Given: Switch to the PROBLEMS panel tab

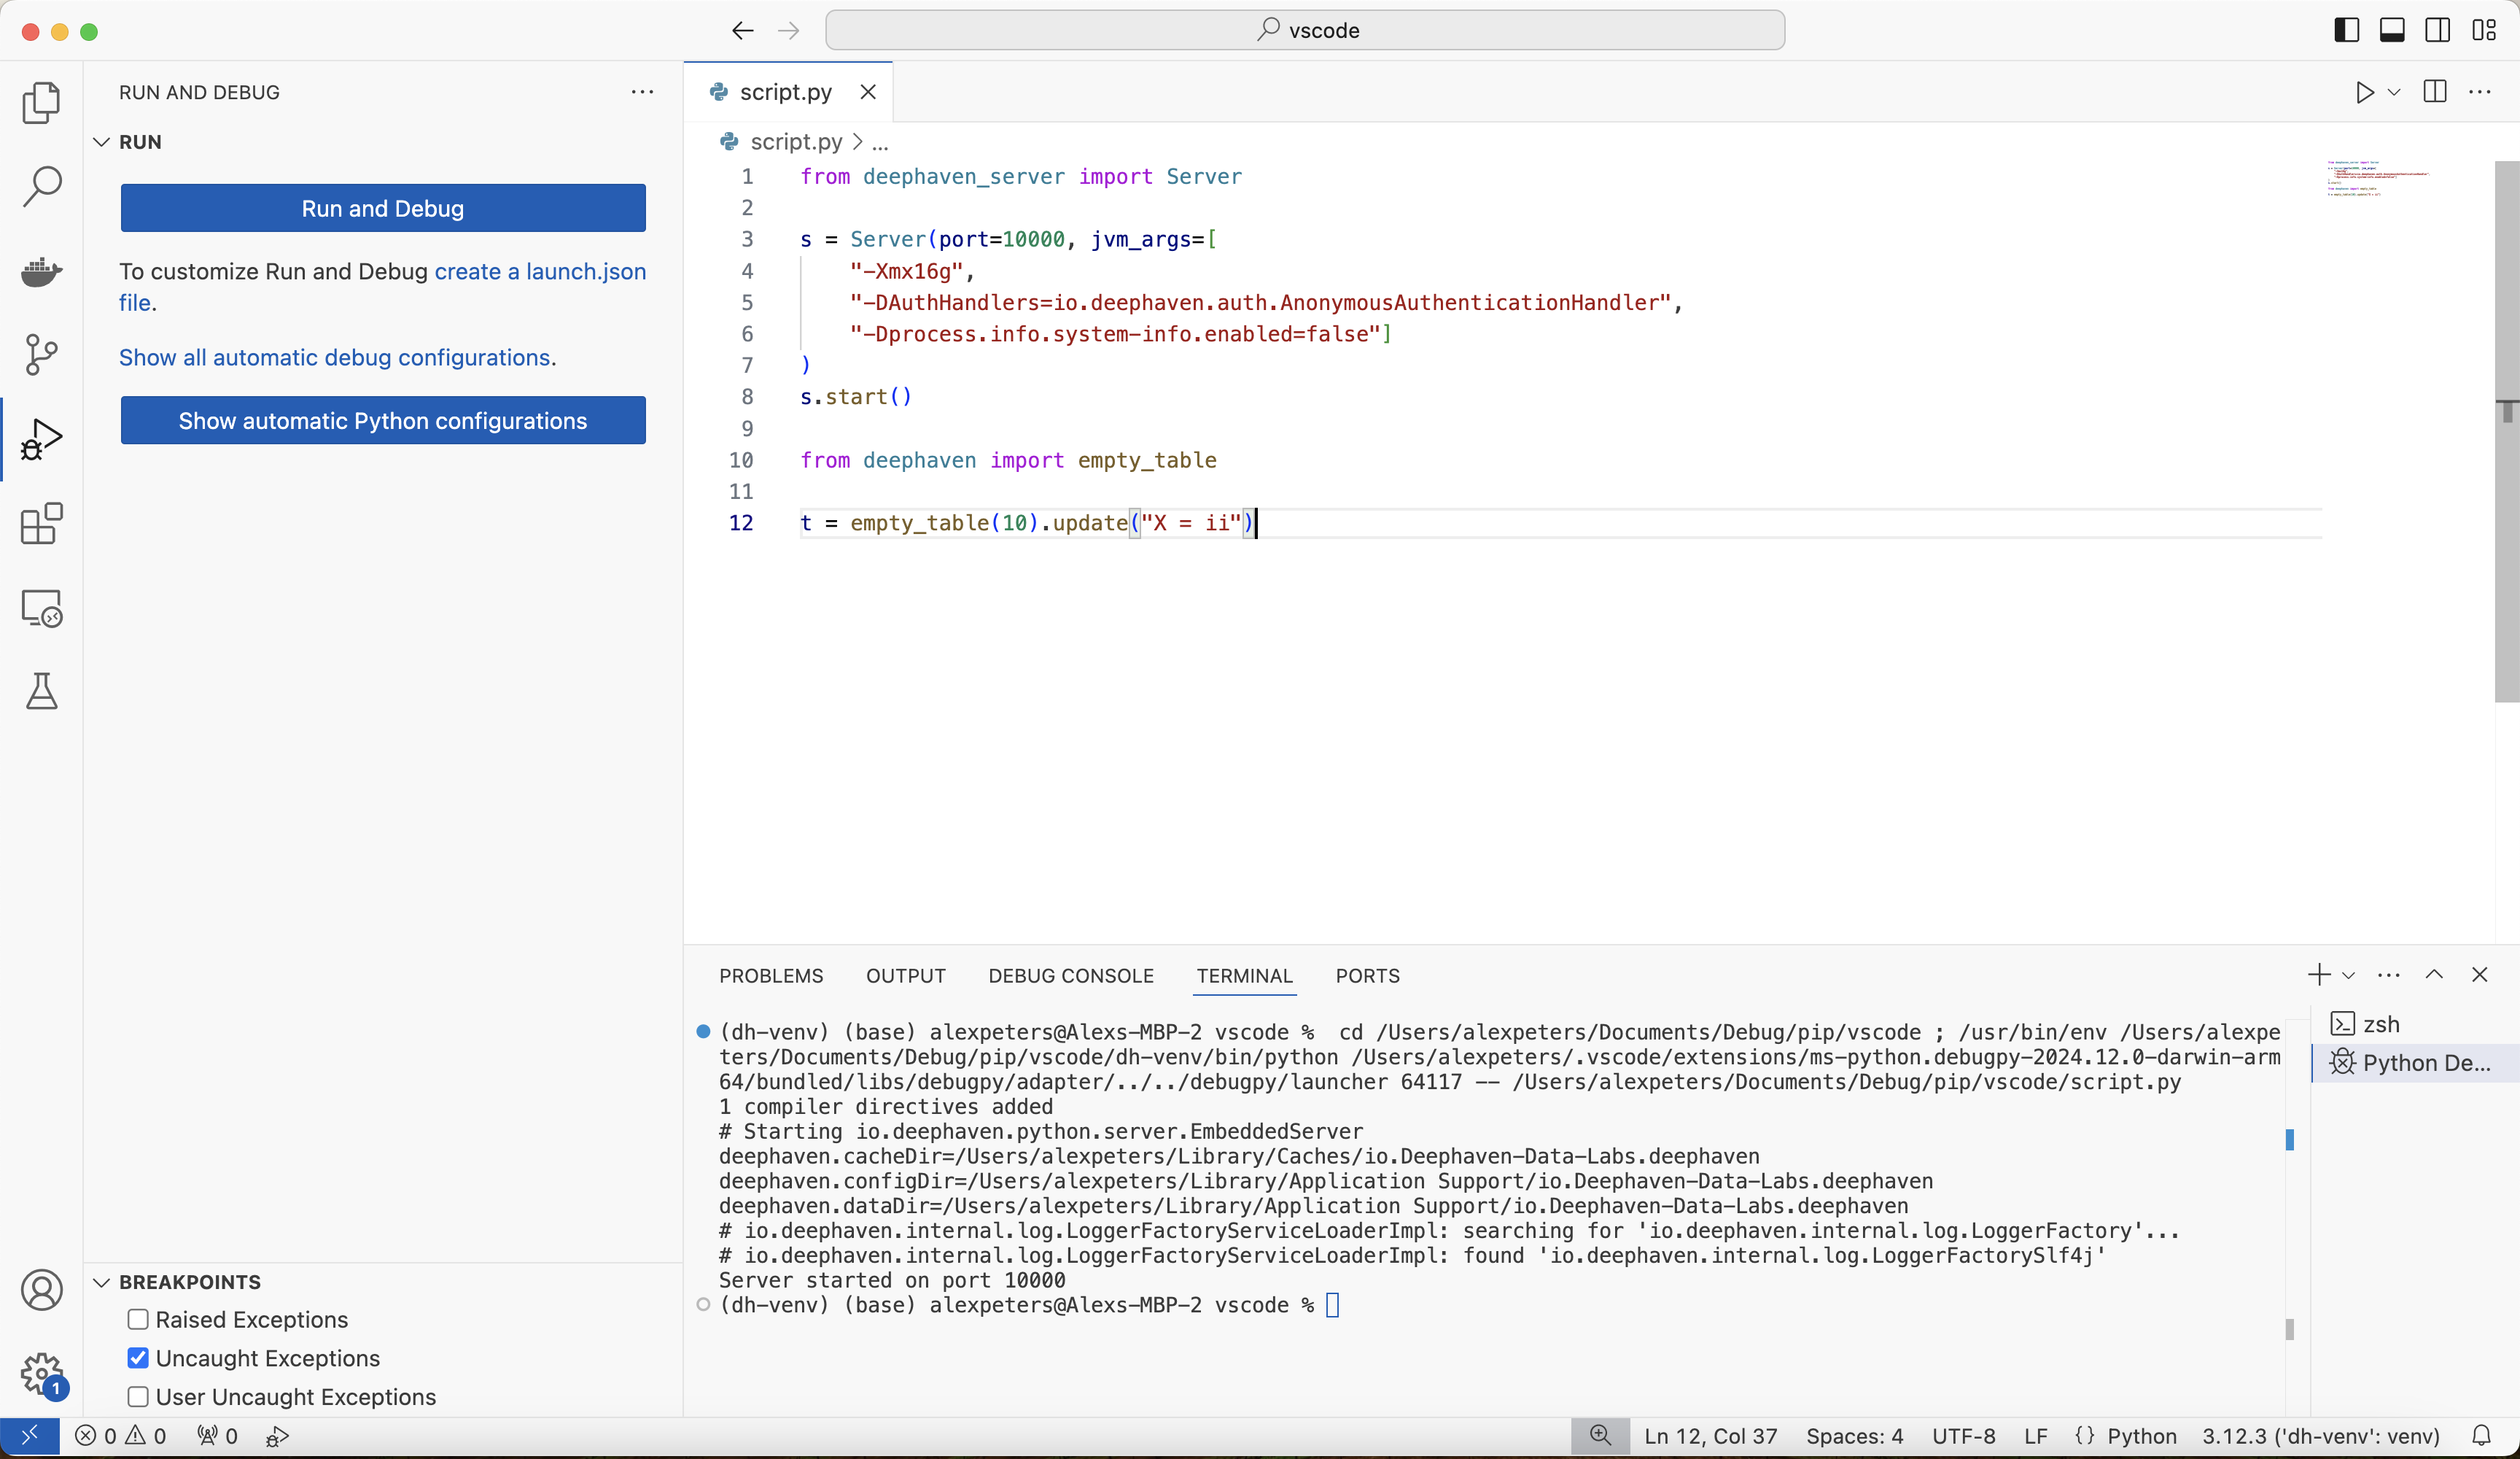Looking at the screenshot, I should click(770, 975).
